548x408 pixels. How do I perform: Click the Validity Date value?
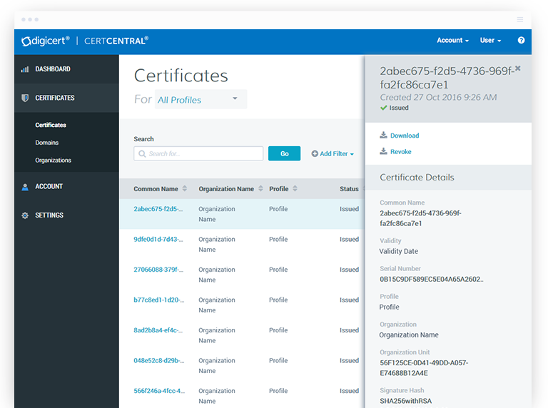pyautogui.click(x=398, y=252)
